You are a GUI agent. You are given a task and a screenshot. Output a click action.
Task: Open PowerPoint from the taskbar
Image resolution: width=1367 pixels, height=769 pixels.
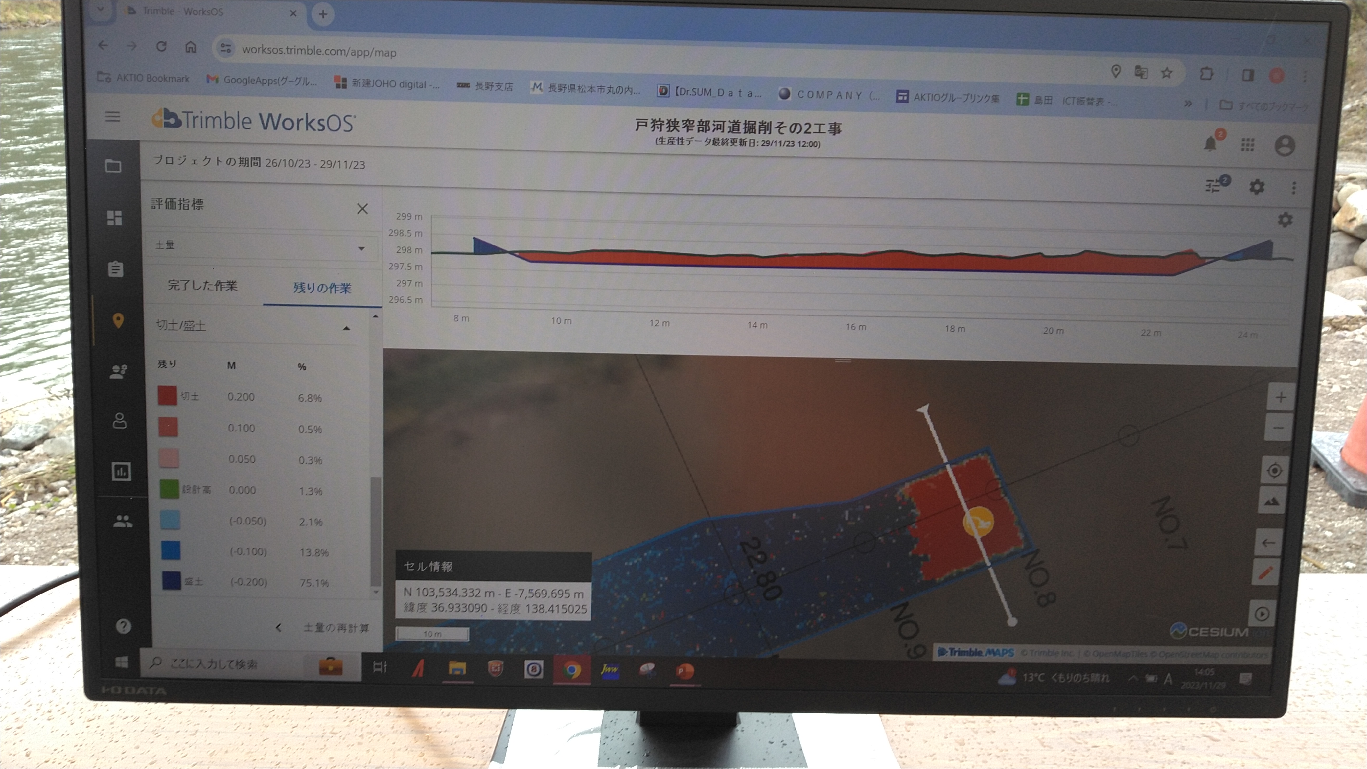pyautogui.click(x=684, y=671)
